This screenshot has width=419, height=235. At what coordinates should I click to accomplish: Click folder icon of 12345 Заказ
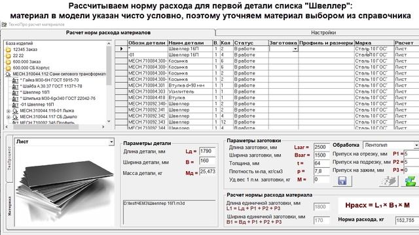[x=9, y=50]
